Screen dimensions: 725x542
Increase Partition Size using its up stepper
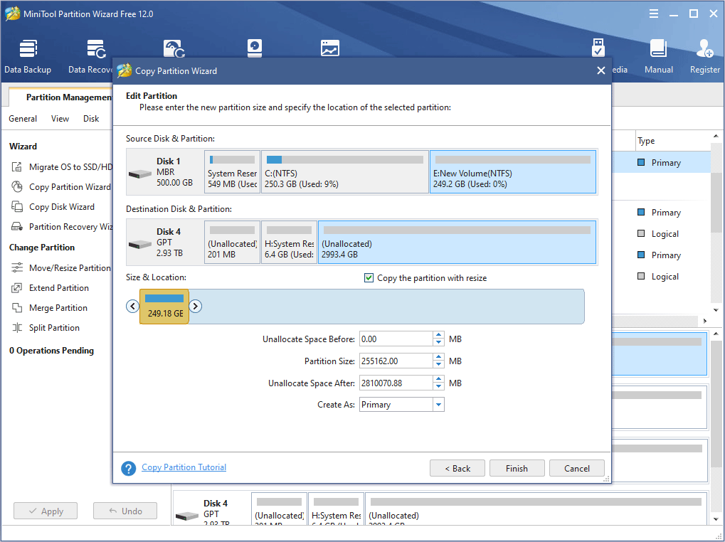[x=438, y=357]
